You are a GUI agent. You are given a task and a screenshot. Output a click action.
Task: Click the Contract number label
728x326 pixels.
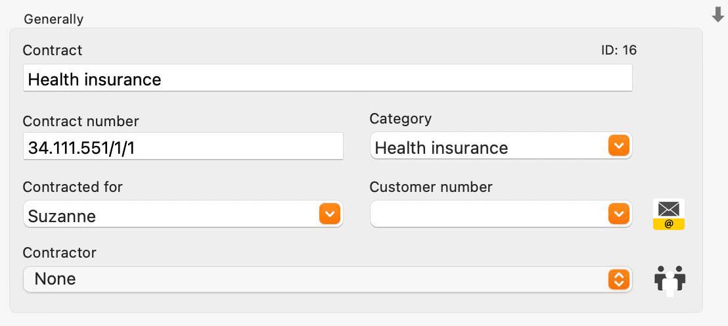tap(81, 121)
